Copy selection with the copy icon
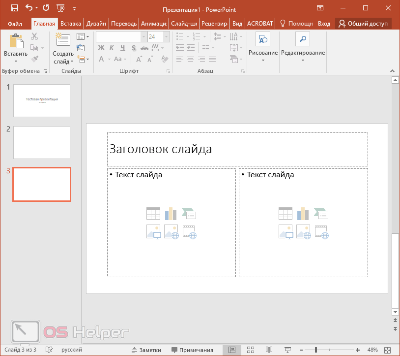This screenshot has width=400, height=356. [x=34, y=48]
